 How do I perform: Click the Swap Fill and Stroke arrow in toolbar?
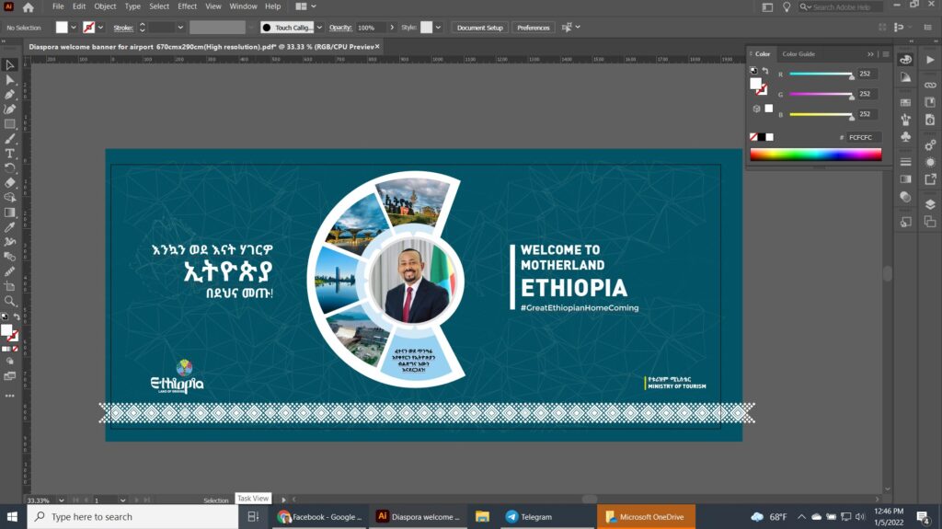[x=17, y=316]
